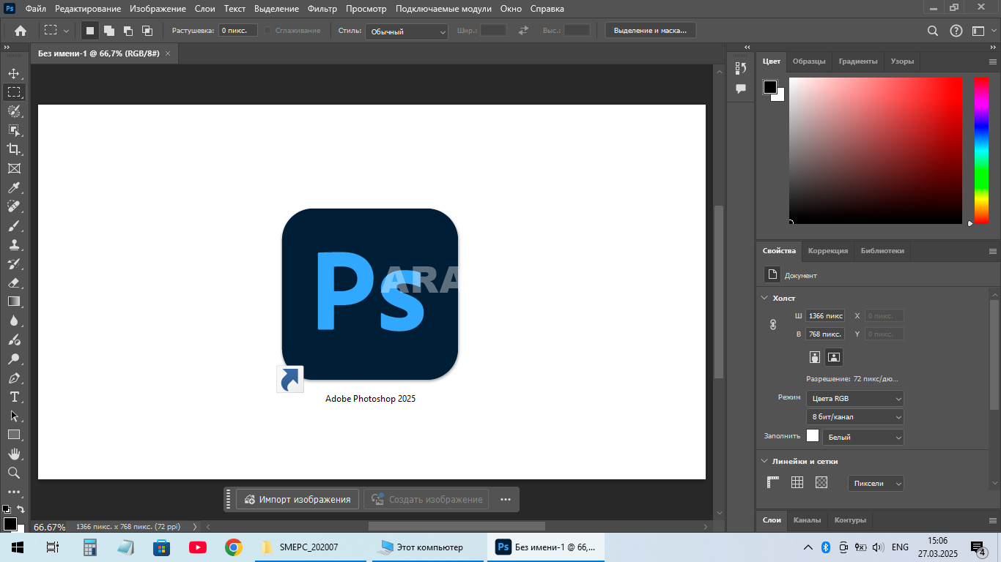Open the Режим dropdown Цвета RGB

(854, 399)
